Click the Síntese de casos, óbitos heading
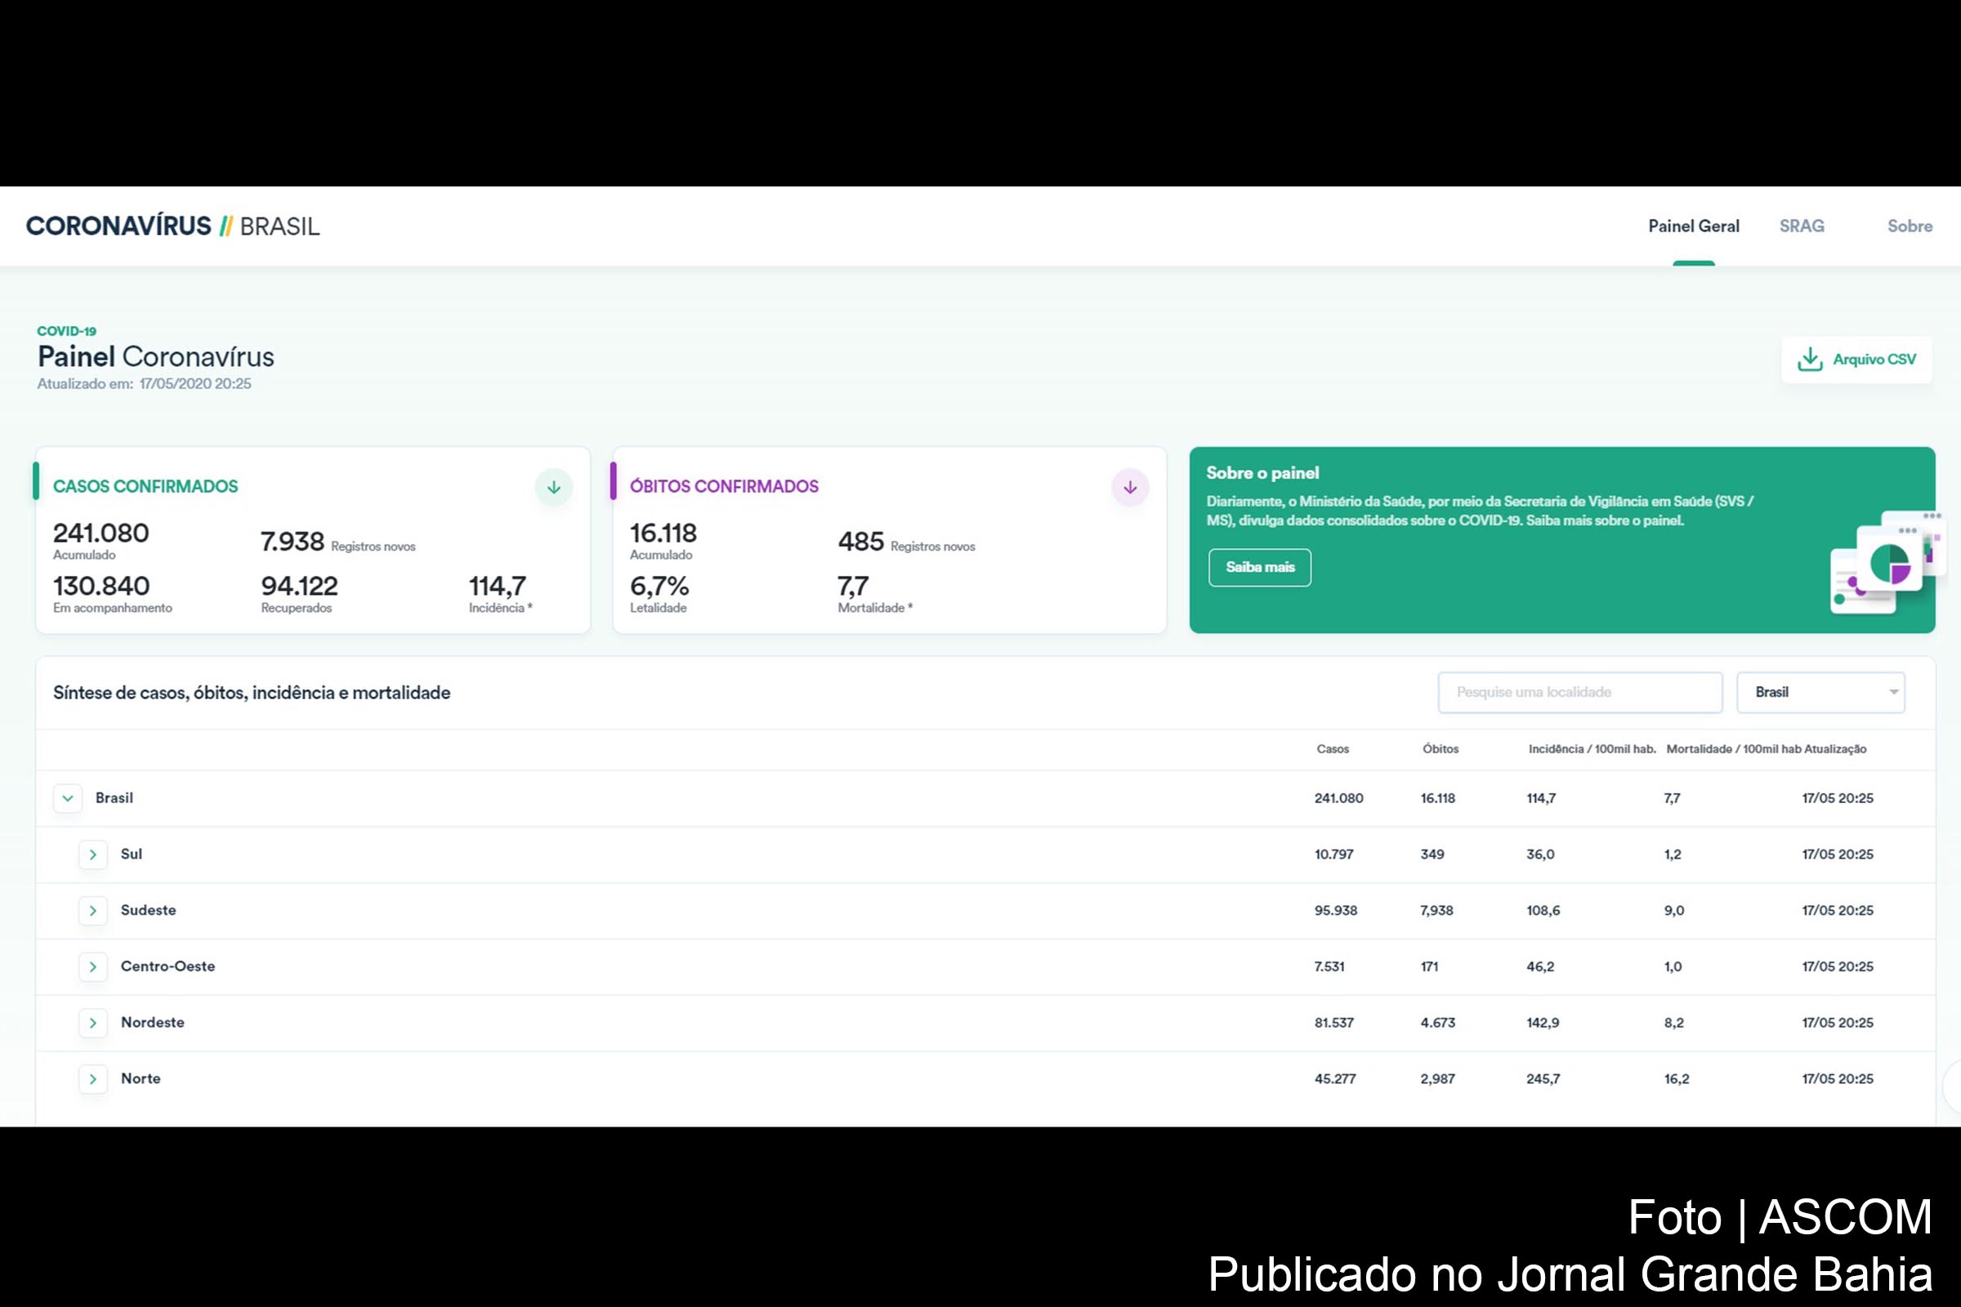The width and height of the screenshot is (1961, 1307). 252,693
